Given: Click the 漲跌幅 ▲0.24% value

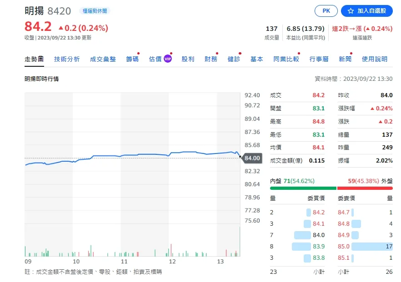Looking at the screenshot, I should click(381, 108).
